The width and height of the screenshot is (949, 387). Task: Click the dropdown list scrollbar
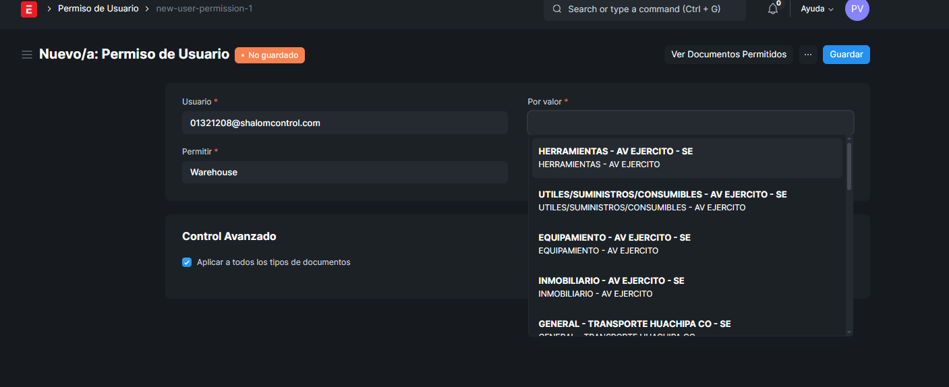click(x=849, y=167)
